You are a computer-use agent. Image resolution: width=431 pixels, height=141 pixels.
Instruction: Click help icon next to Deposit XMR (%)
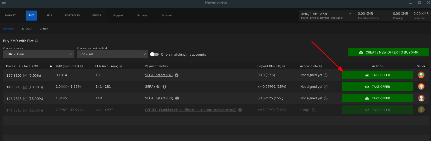(x=284, y=66)
